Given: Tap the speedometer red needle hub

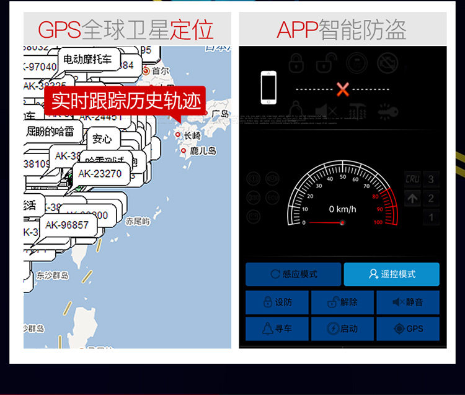Looking at the screenshot, I should coord(342,222).
